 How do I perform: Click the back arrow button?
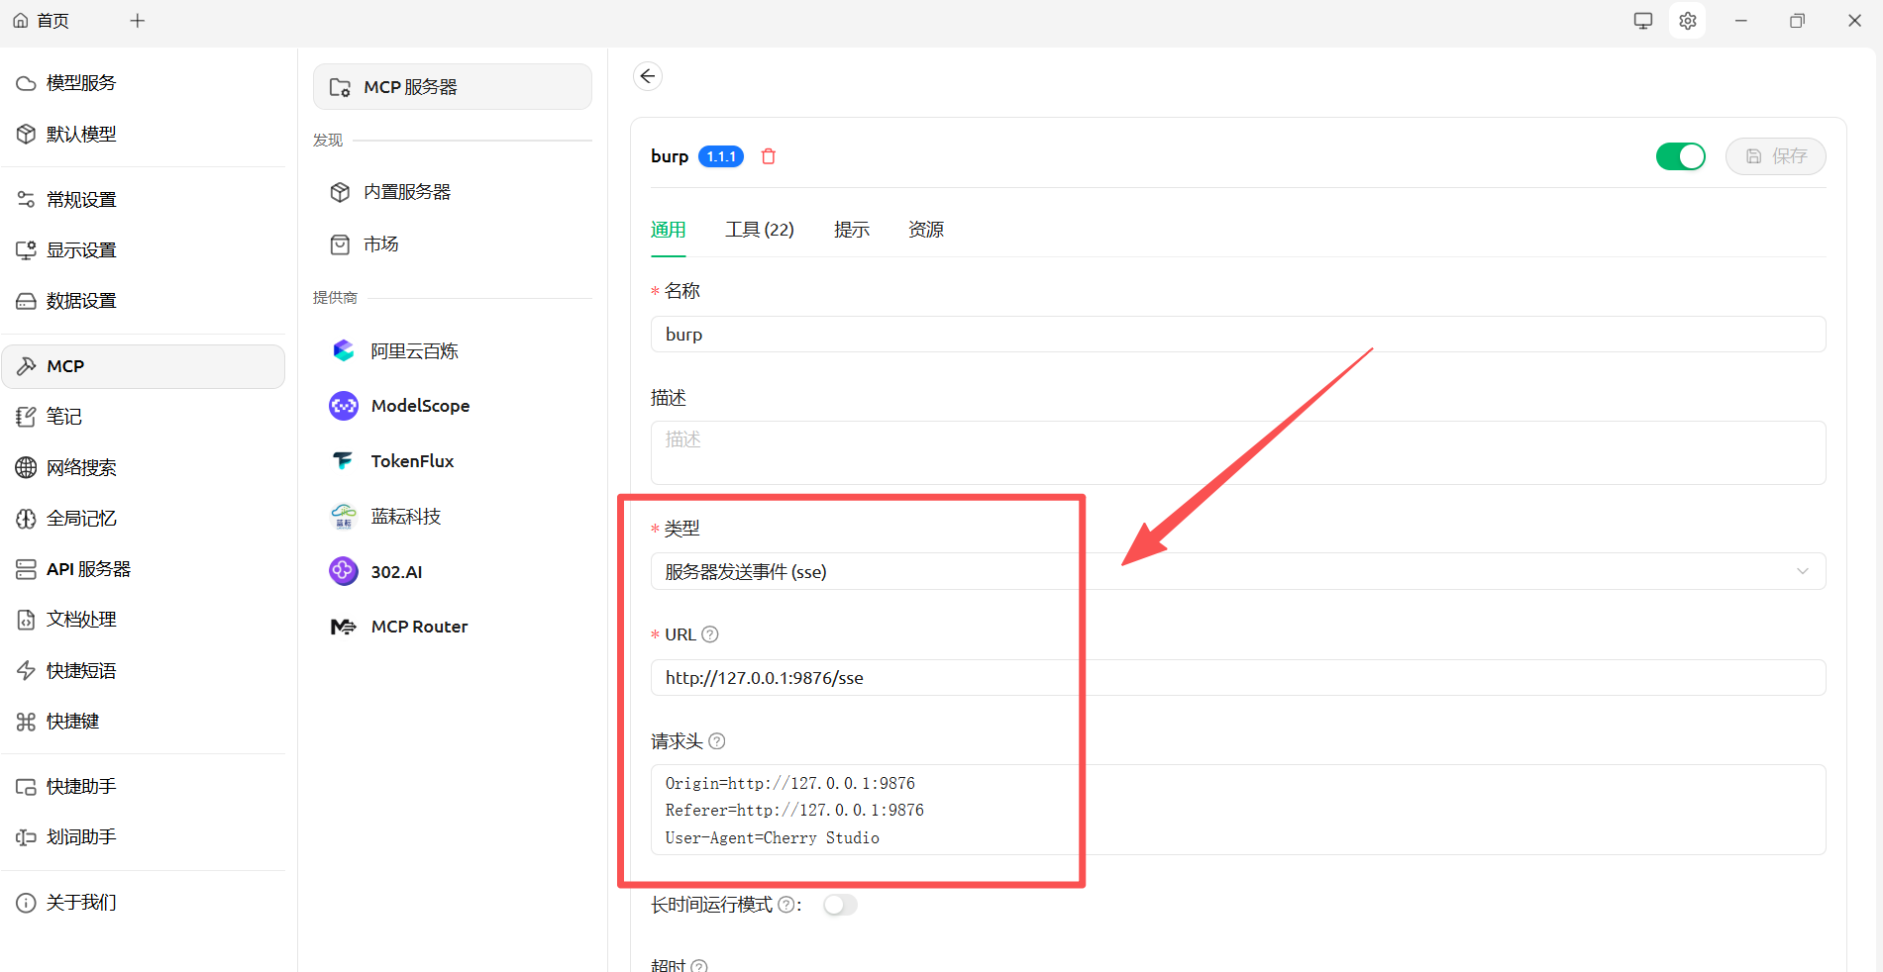click(648, 76)
